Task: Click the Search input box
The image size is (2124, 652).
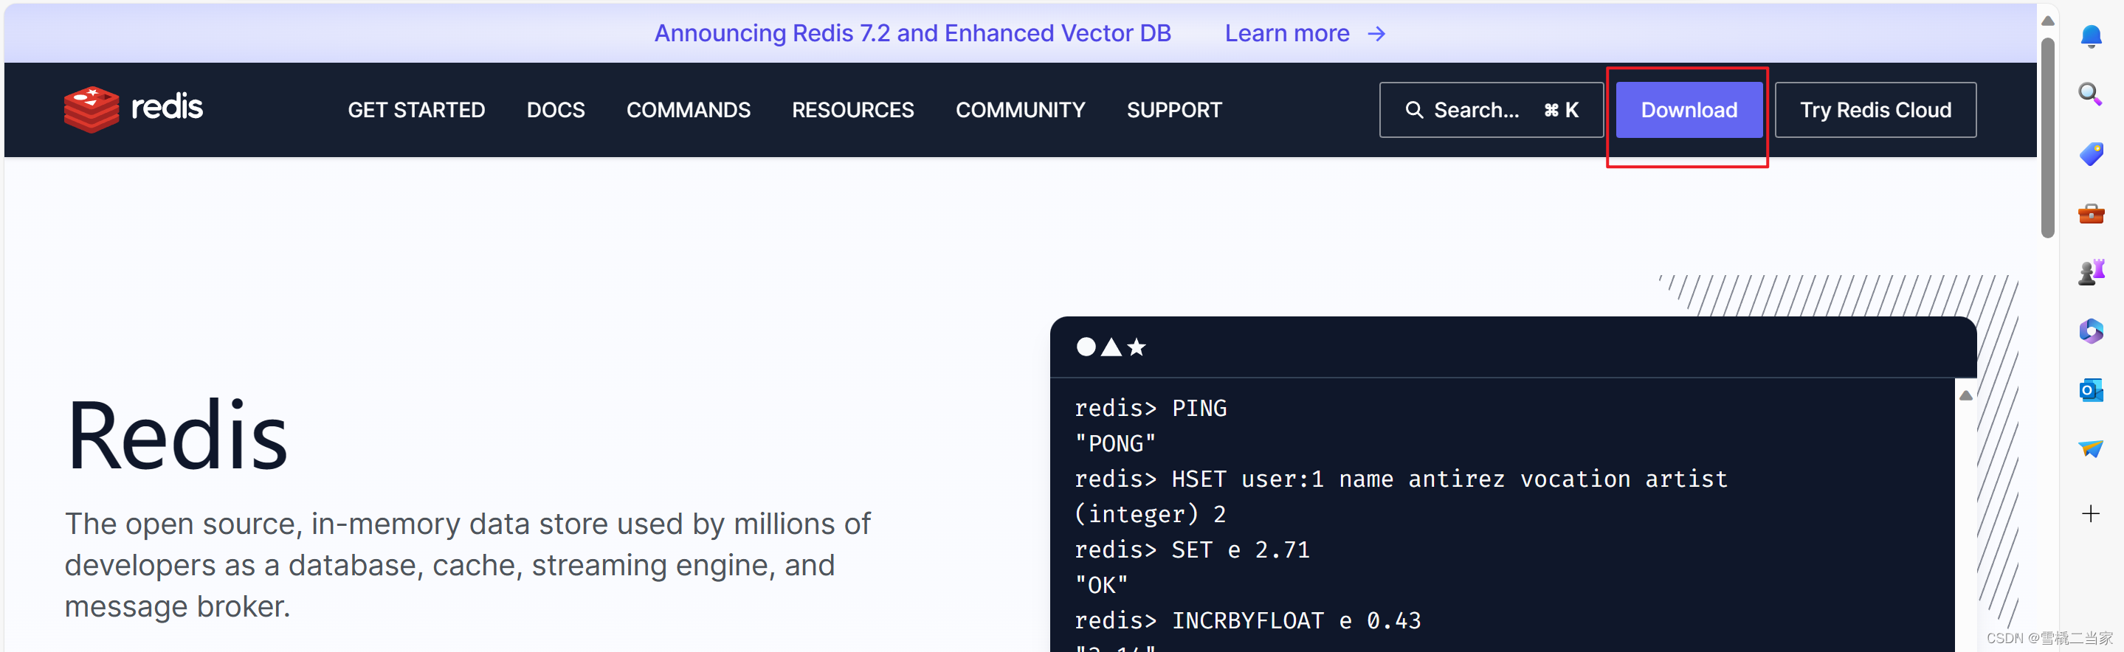Action: [1491, 110]
